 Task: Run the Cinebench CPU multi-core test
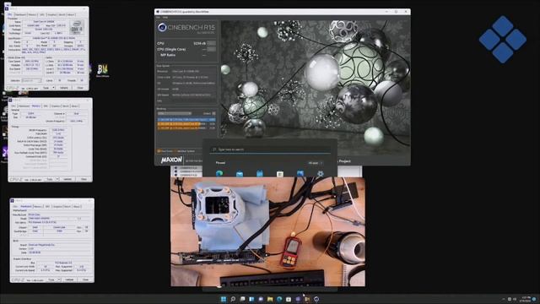tap(212, 43)
